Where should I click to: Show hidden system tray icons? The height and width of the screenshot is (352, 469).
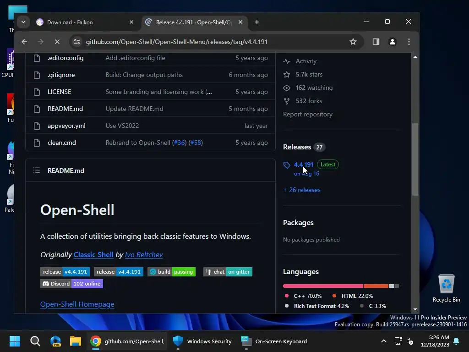click(x=383, y=341)
